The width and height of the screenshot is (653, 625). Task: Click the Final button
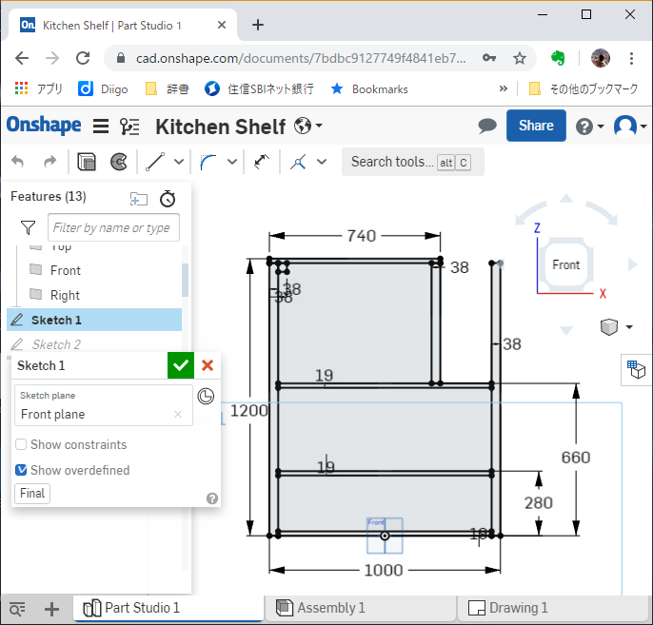point(32,494)
